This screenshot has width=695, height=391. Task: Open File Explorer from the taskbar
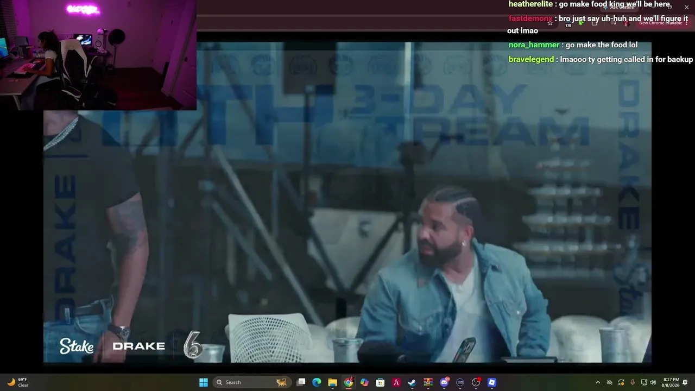tap(332, 382)
